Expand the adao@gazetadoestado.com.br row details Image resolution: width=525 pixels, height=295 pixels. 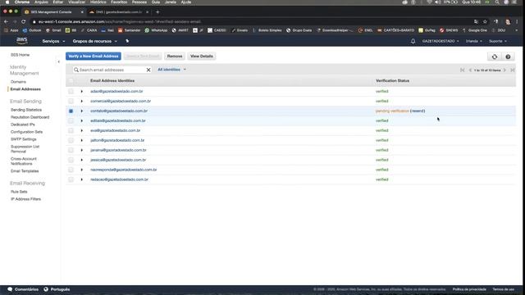coord(82,91)
